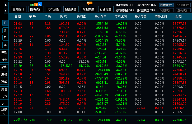Viewport: 192px width, 124px height.
Task: Expand sidebar with bottom chevron
Action: 4,114
